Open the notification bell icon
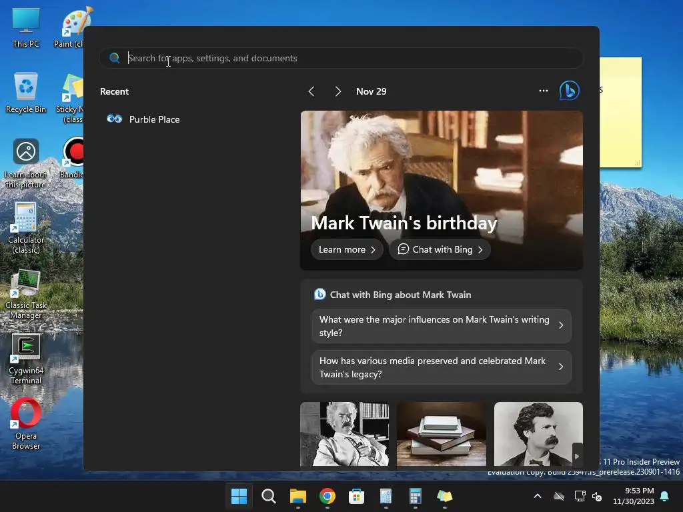The width and height of the screenshot is (683, 512). pyautogui.click(x=665, y=496)
